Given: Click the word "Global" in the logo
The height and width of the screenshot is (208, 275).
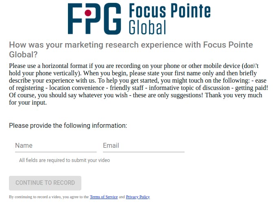Looking at the screenshot, I should [x=147, y=27].
